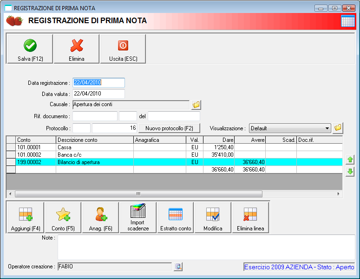
Task: Open the calendar icon in the header
Action: [348, 21]
